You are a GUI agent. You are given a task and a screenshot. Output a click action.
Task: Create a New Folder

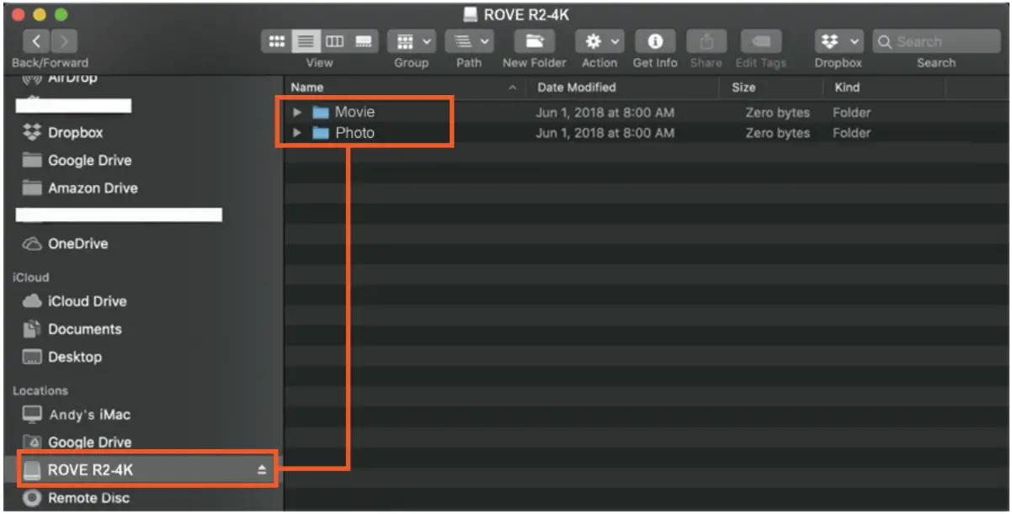[534, 40]
